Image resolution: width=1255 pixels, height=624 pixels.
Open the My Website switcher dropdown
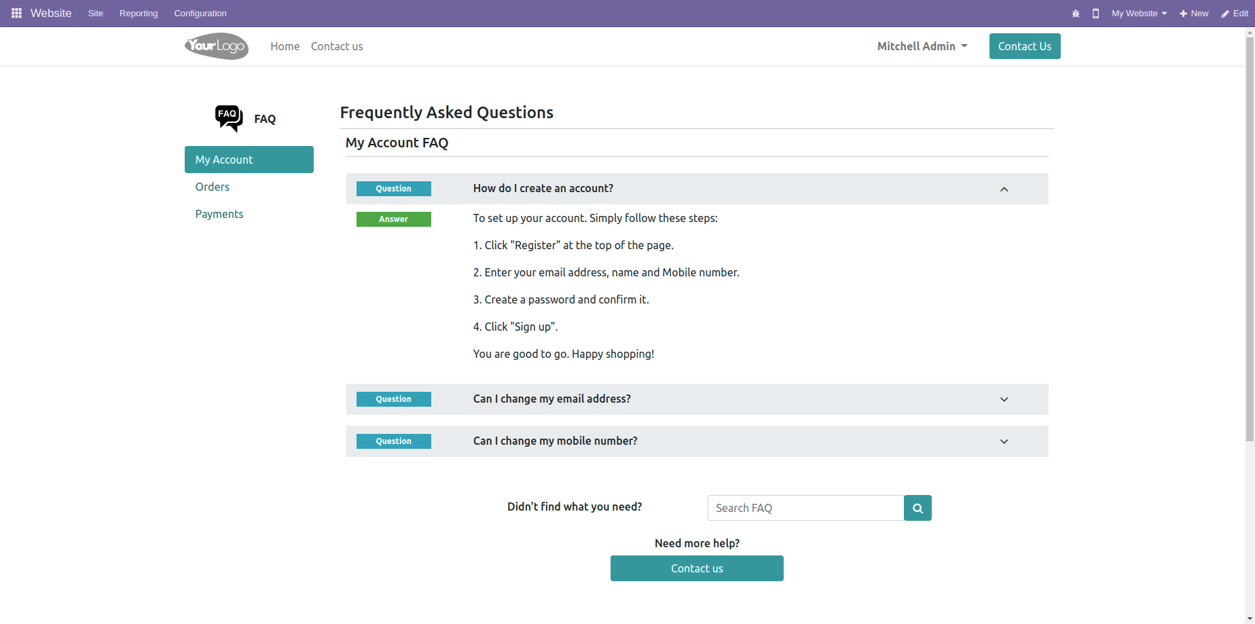coord(1139,14)
